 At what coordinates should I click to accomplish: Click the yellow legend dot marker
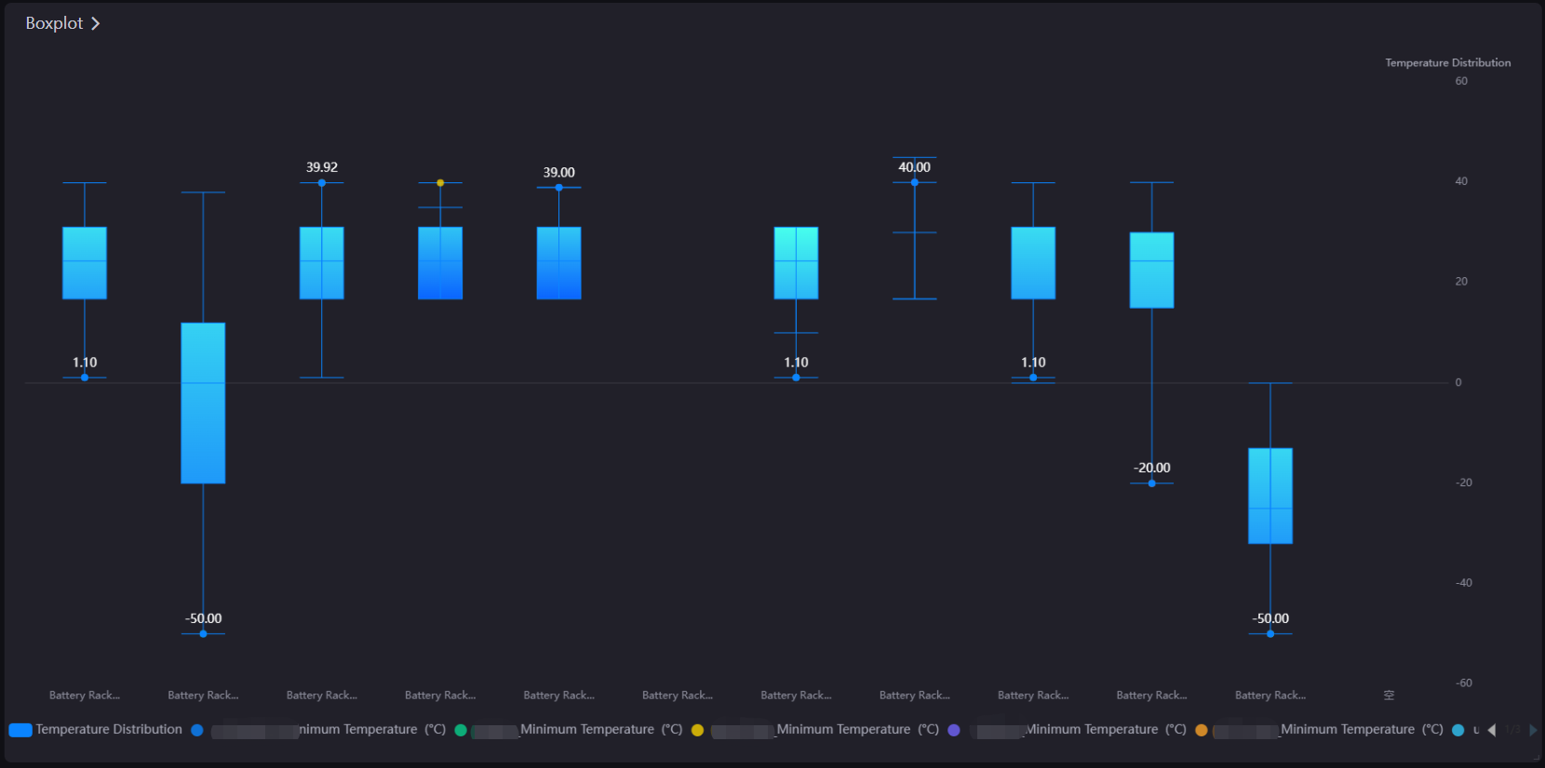coord(697,730)
